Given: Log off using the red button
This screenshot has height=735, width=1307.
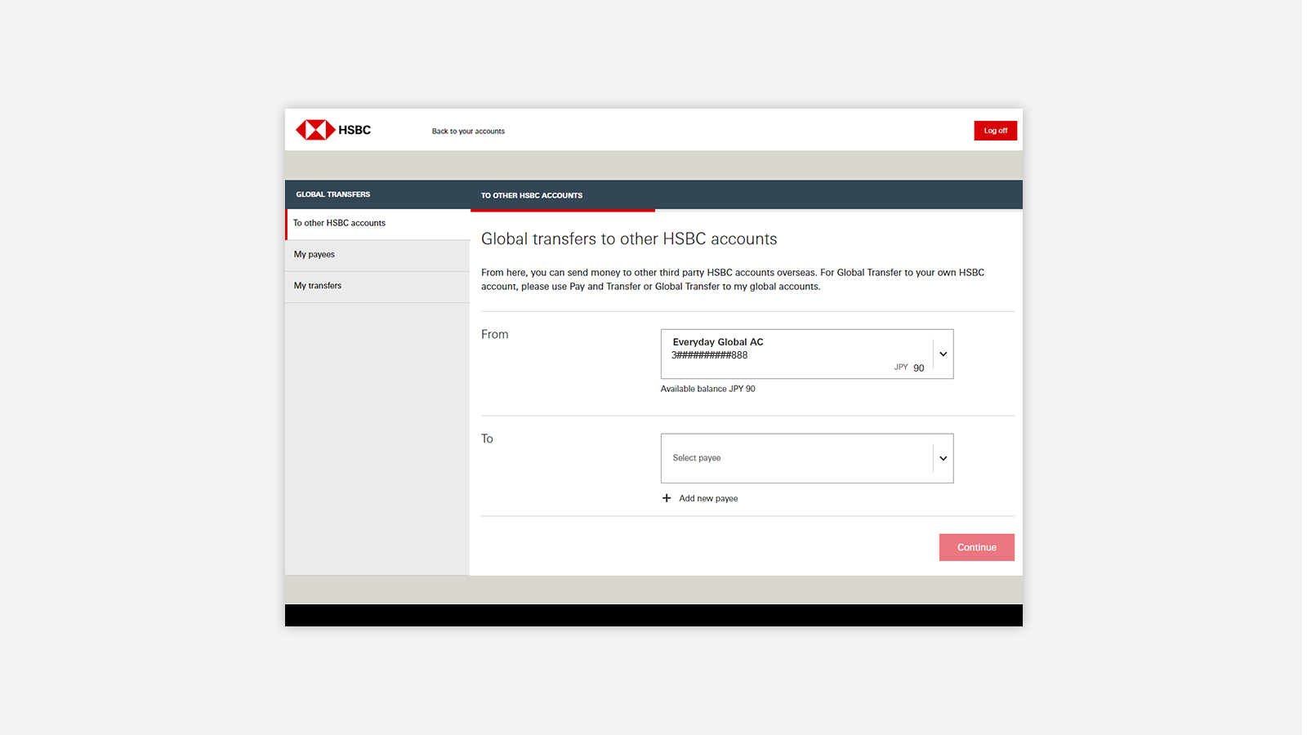Looking at the screenshot, I should click(995, 131).
